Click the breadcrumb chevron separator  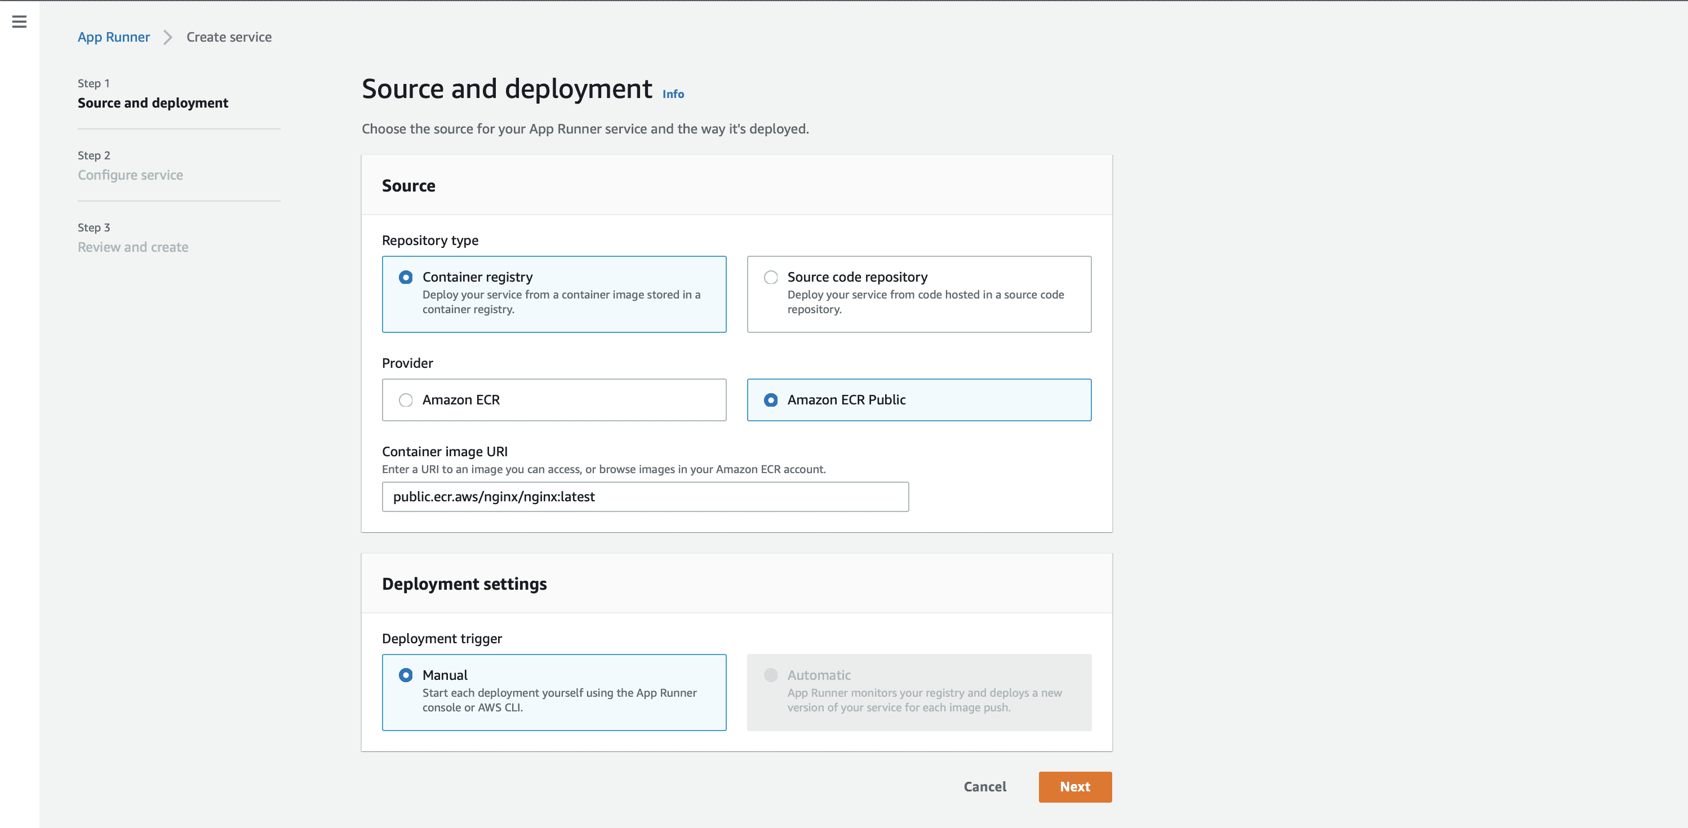point(168,37)
